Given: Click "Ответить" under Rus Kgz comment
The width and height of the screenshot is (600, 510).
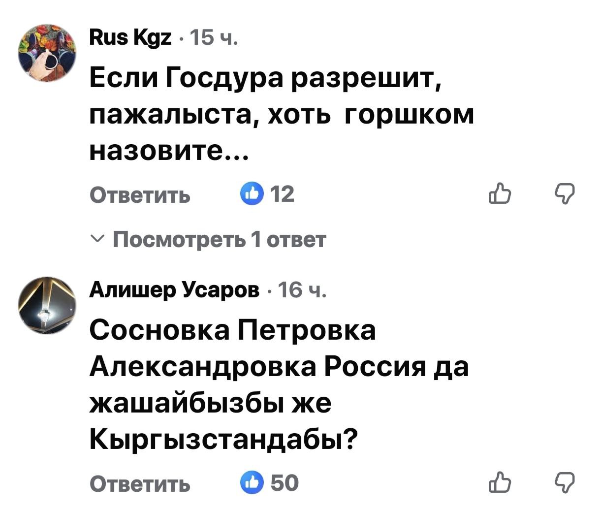Looking at the screenshot, I should [x=140, y=195].
